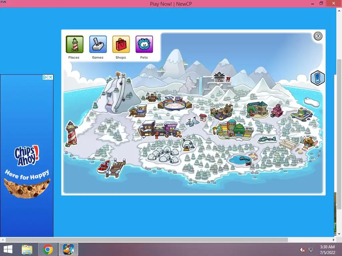
Task: Close the island map with X button
Action: pyautogui.click(x=318, y=36)
